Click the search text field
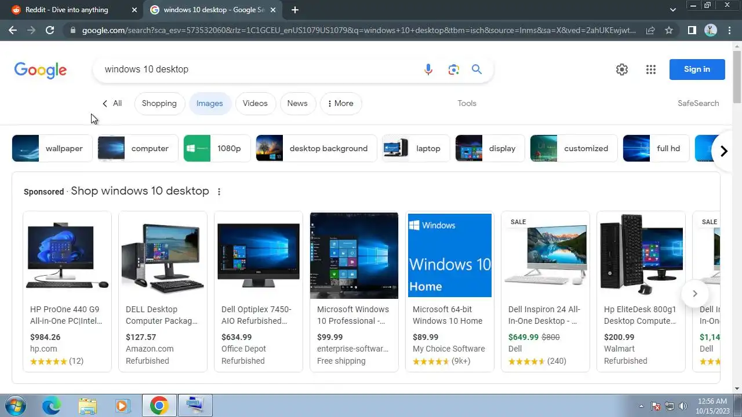This screenshot has height=417, width=742. (x=258, y=69)
